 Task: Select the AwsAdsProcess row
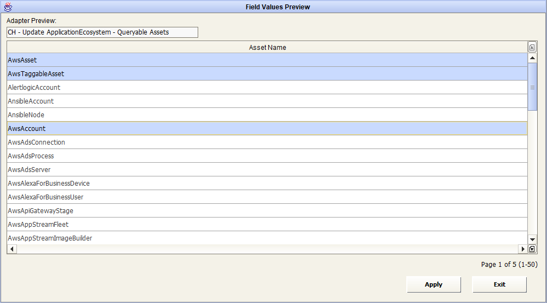(x=267, y=156)
